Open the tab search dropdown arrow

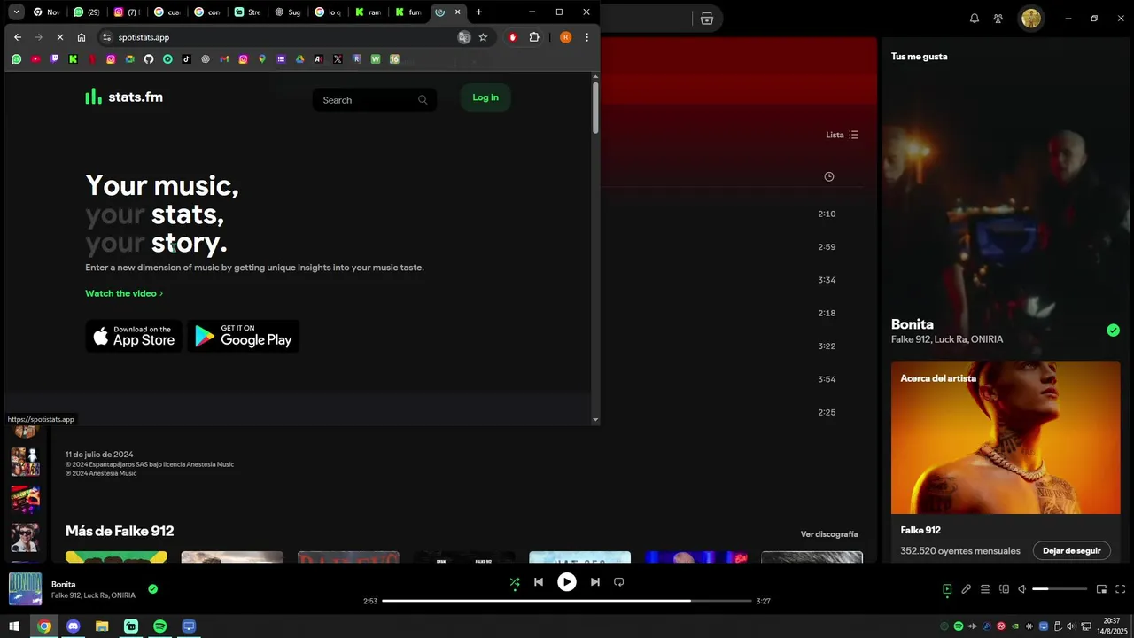click(16, 12)
